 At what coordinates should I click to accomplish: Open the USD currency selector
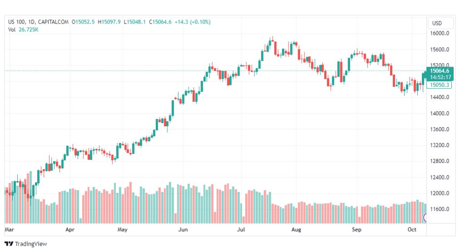[x=437, y=23]
